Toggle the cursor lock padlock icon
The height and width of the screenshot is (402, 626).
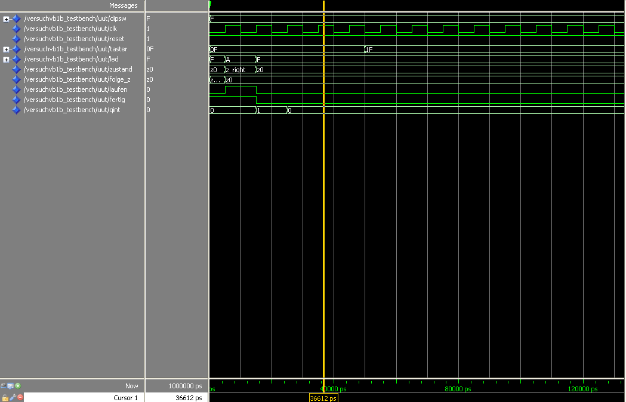click(5, 397)
